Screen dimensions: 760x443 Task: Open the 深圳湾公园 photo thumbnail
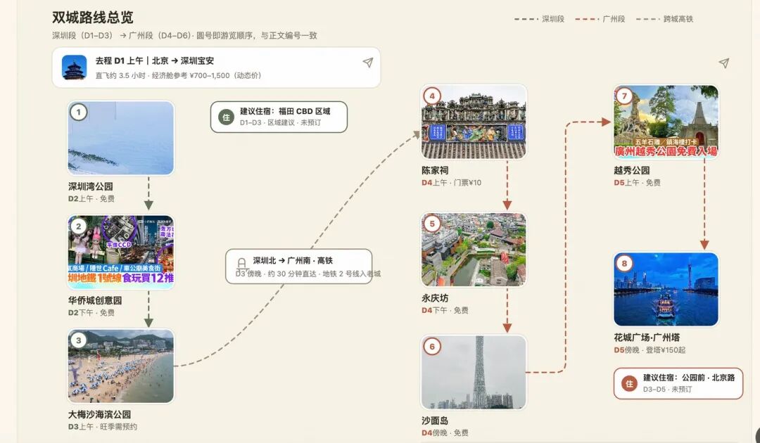point(121,138)
